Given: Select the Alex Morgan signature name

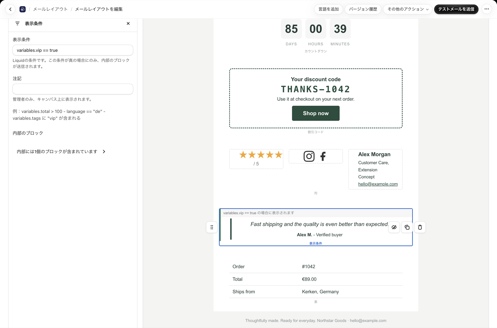Looking at the screenshot, I should tap(374, 154).
